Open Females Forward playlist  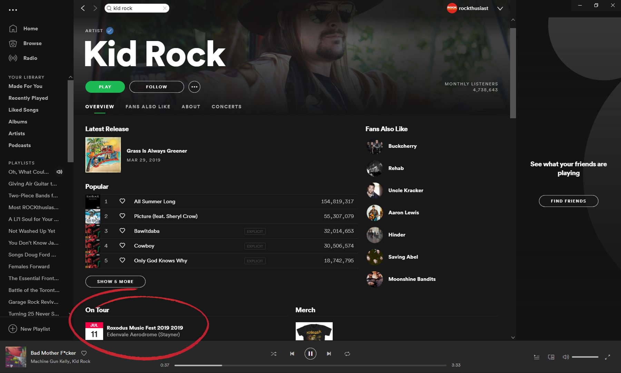[x=29, y=266]
